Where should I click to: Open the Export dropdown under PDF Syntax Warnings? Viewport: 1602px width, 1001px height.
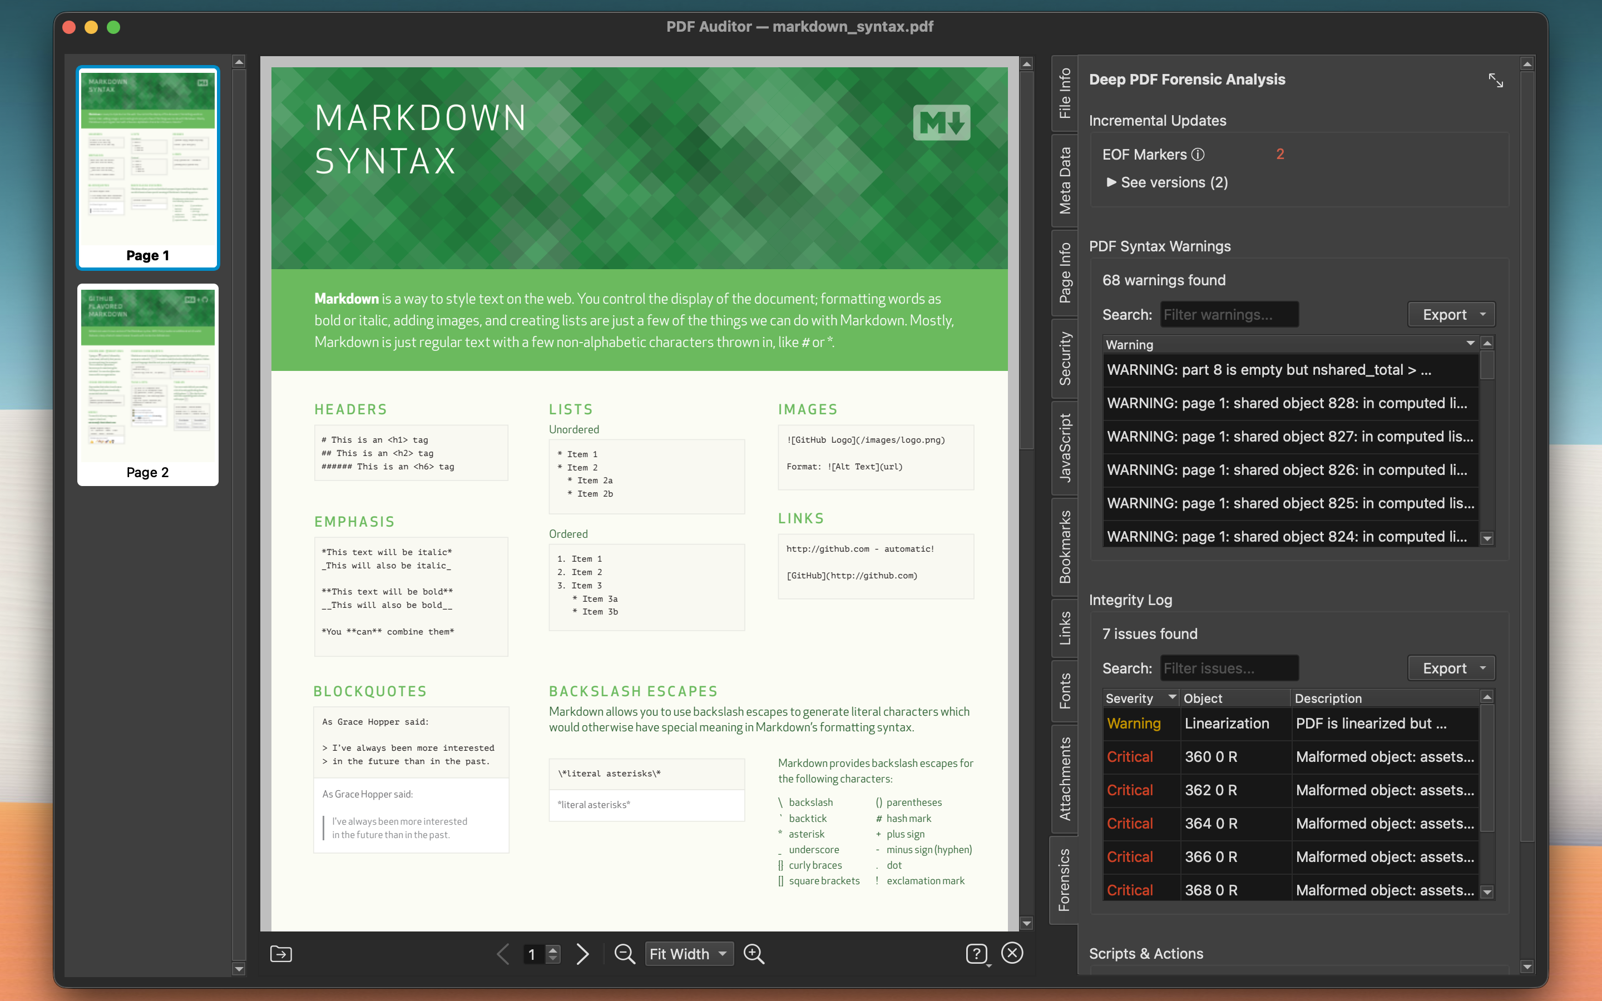tap(1451, 314)
